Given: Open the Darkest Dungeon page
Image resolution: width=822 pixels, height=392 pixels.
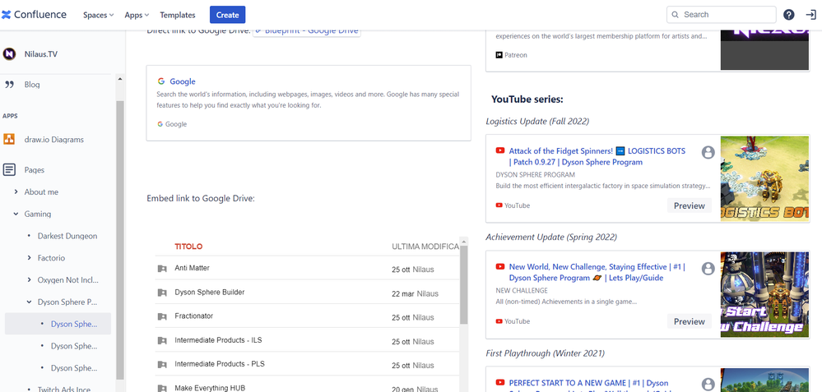Looking at the screenshot, I should [67, 236].
